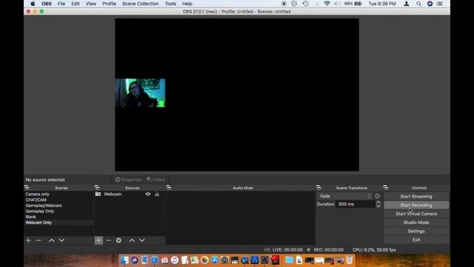
Task: Click the clock showing Tue 9:39 PM
Action: click(x=382, y=4)
